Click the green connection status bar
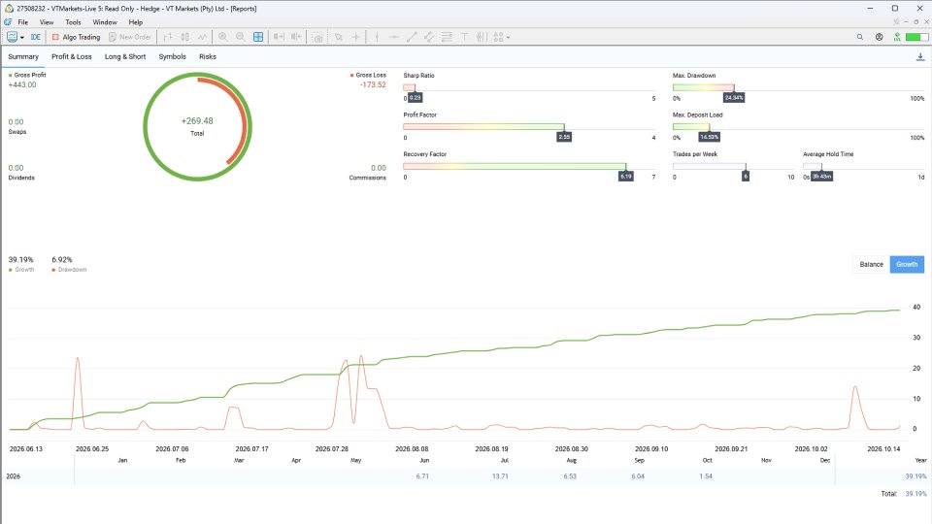932x524 pixels. [x=916, y=37]
